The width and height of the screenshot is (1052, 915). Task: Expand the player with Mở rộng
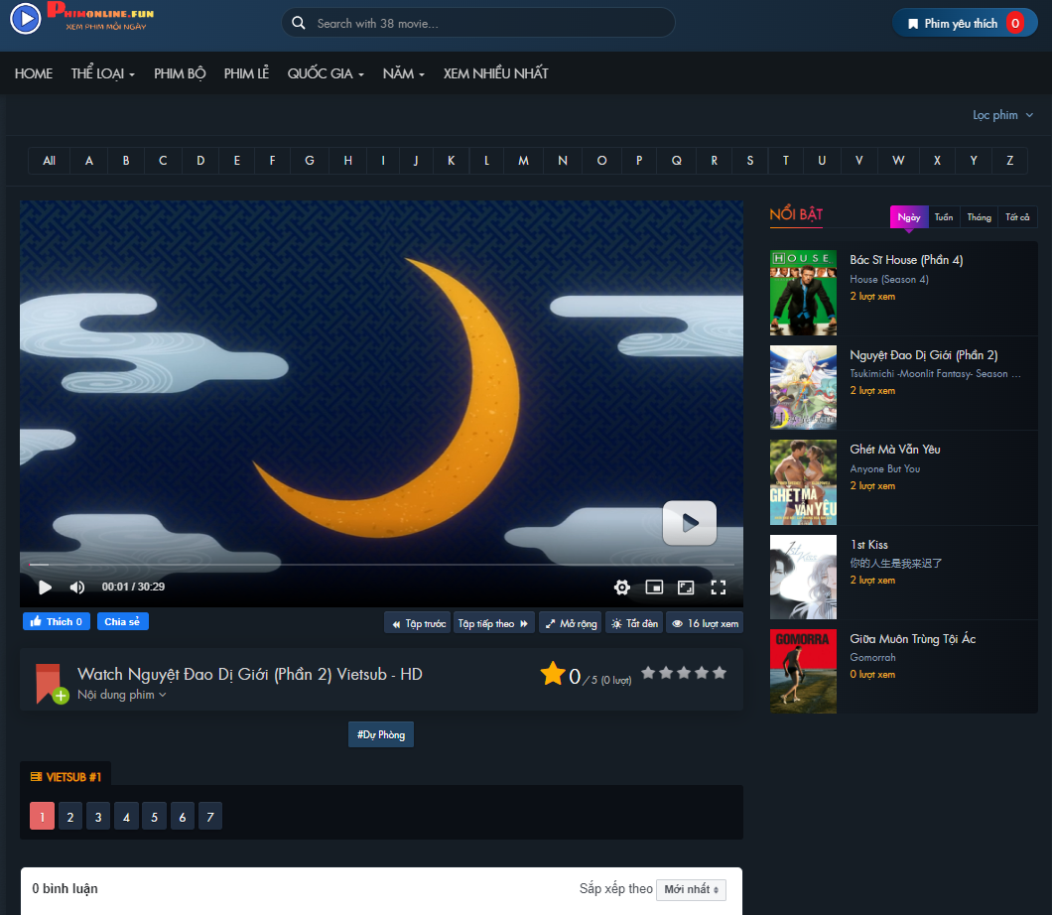(570, 622)
